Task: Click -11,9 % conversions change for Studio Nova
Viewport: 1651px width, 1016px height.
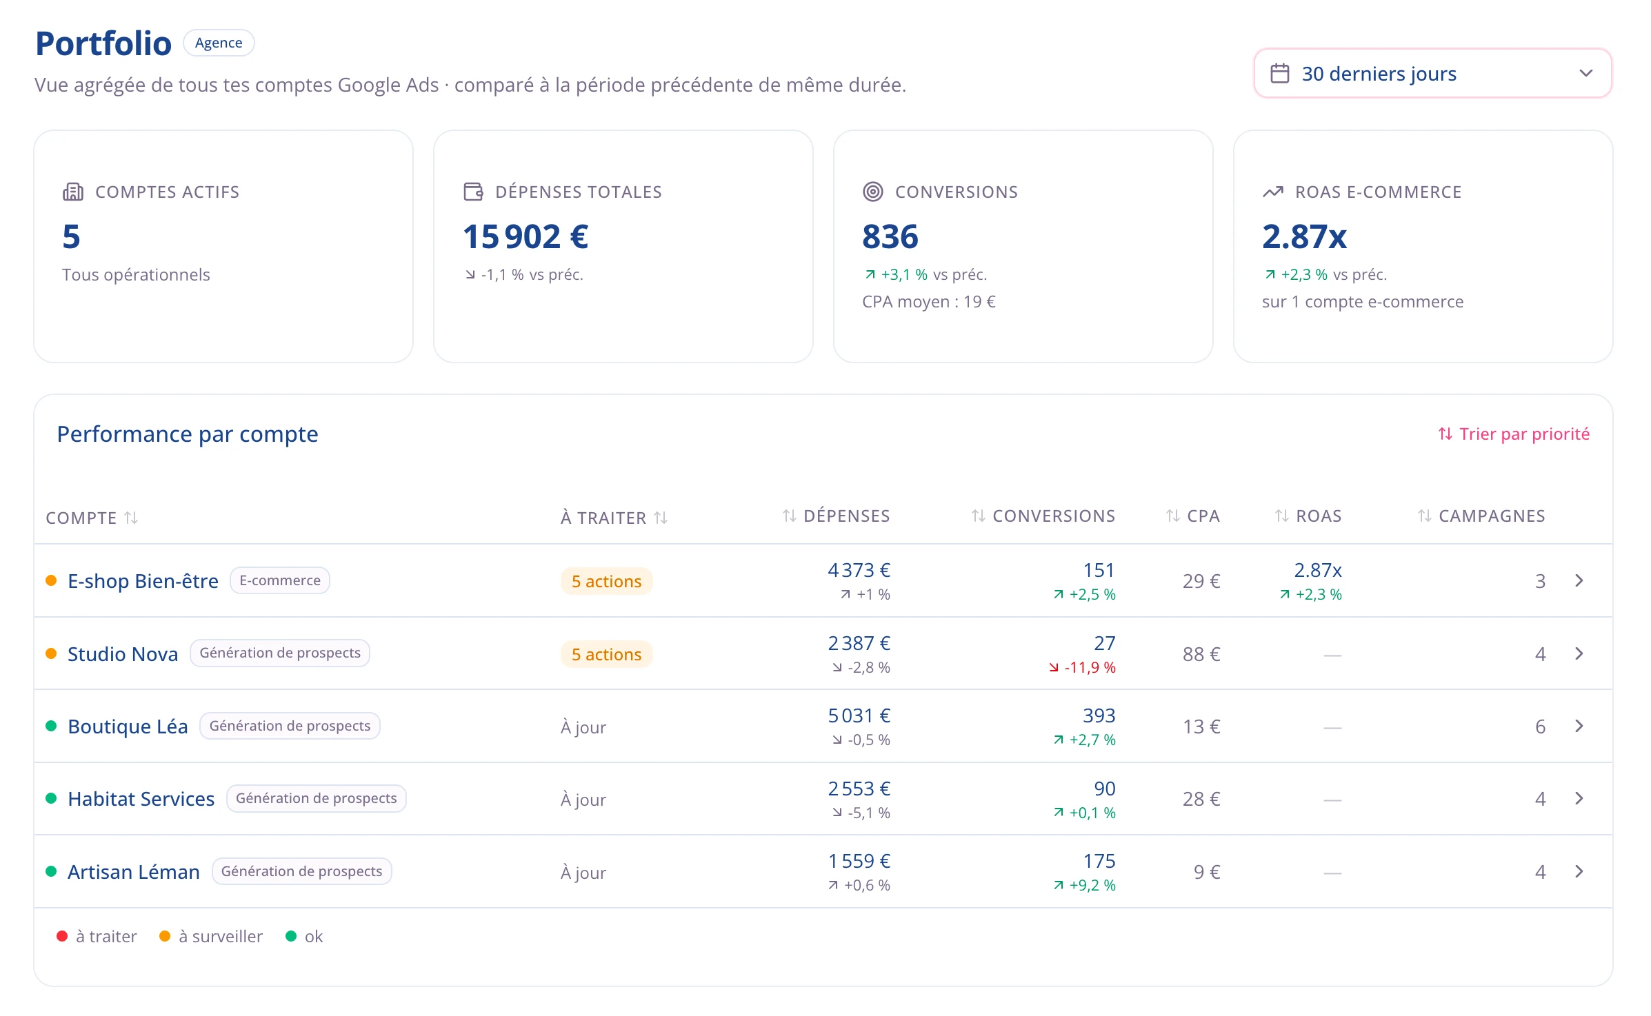Action: [x=1082, y=667]
